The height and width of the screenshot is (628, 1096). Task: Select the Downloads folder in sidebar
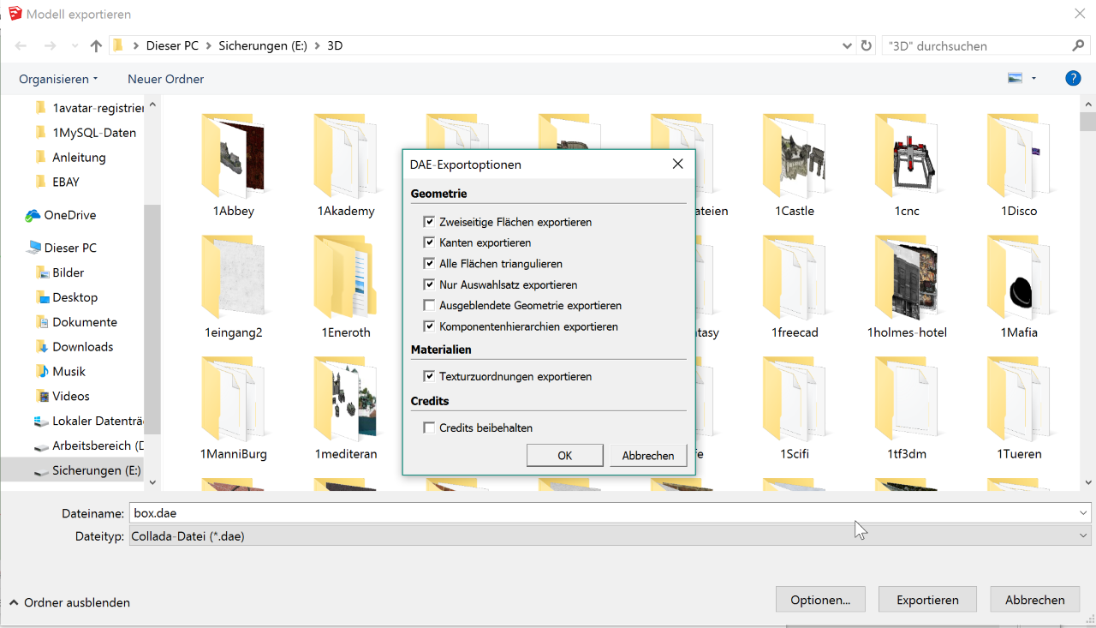[x=82, y=347]
